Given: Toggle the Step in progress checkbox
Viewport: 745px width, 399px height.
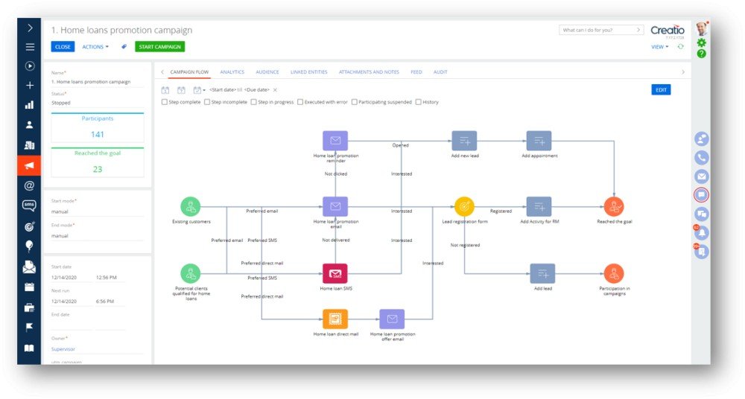Looking at the screenshot, I should tap(254, 102).
